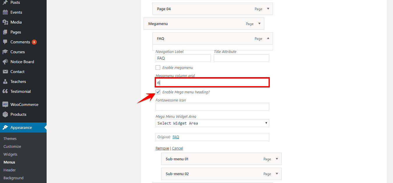
Task: Click the Events calendar icon
Action: pyautogui.click(x=5, y=12)
